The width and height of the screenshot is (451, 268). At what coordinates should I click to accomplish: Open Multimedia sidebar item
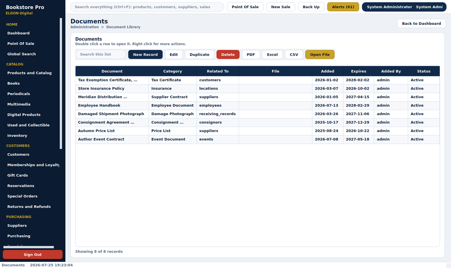coord(19,104)
